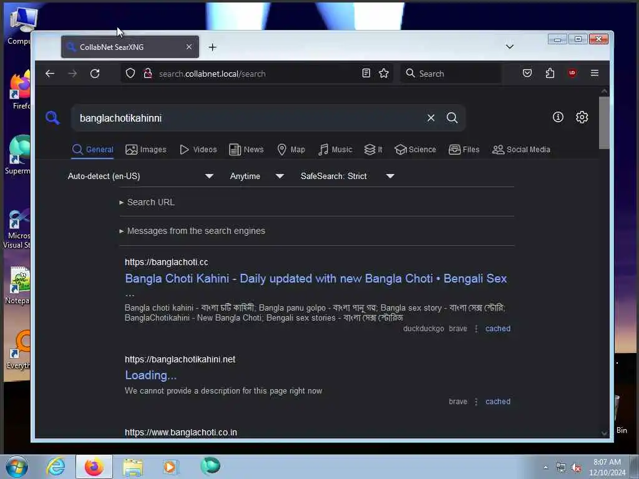This screenshot has height=479, width=639.
Task: Click the page vertical scrollbar thumb
Action: 604,123
